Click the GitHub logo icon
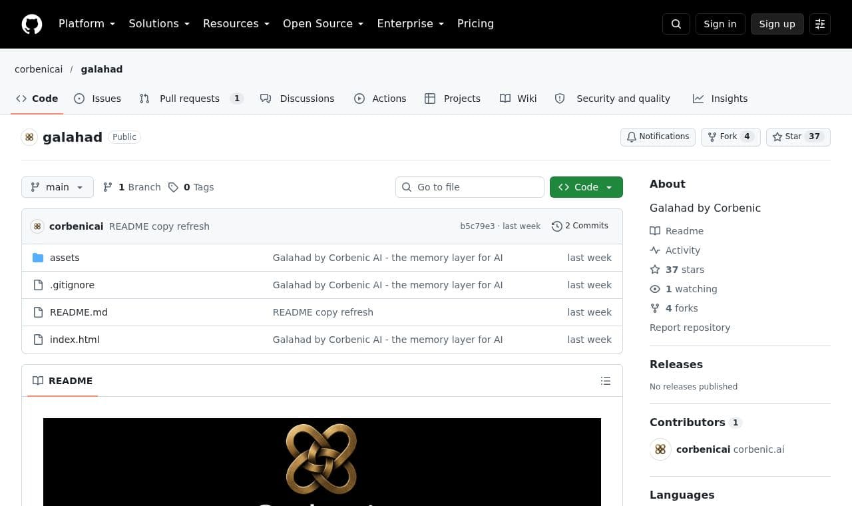The height and width of the screenshot is (506, 852). click(32, 24)
